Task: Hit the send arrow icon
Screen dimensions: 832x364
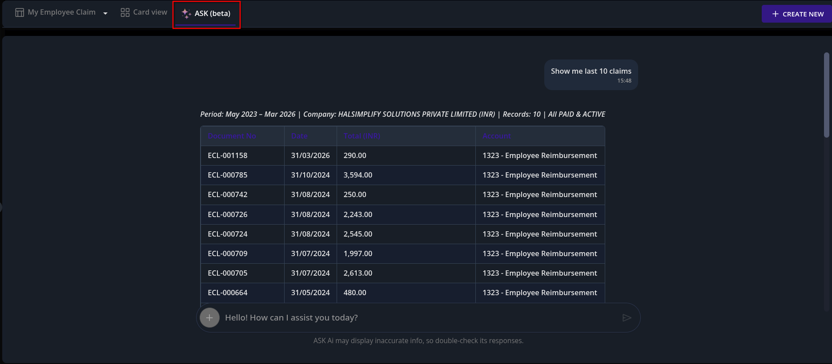Action: [627, 318]
